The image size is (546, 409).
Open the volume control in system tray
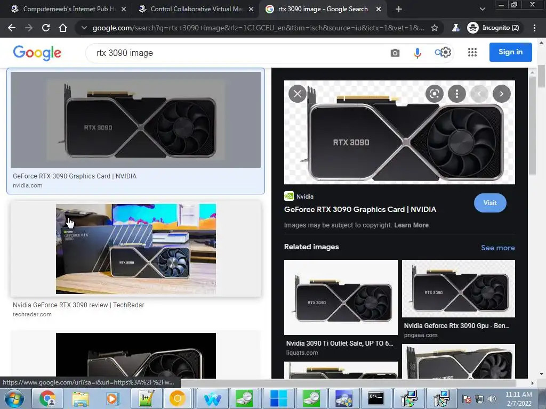pos(492,399)
